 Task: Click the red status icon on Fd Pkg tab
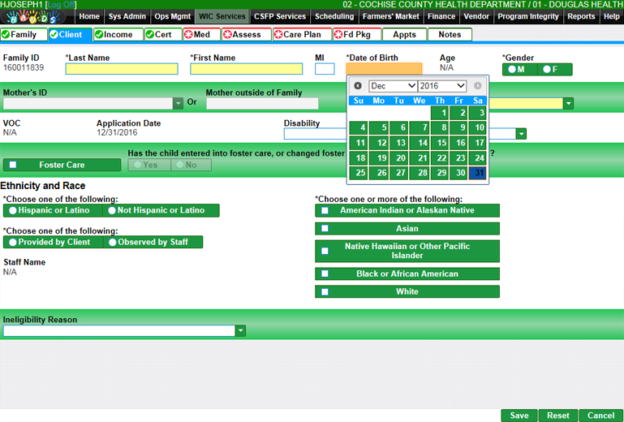click(x=338, y=35)
